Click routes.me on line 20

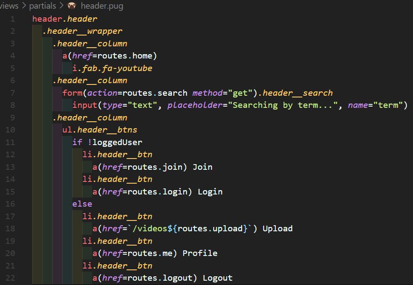tap(150, 253)
